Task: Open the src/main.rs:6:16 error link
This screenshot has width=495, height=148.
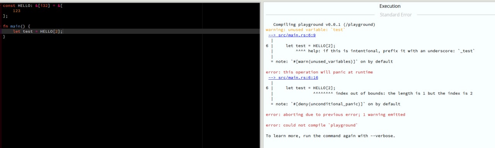Action: tap(293, 77)
